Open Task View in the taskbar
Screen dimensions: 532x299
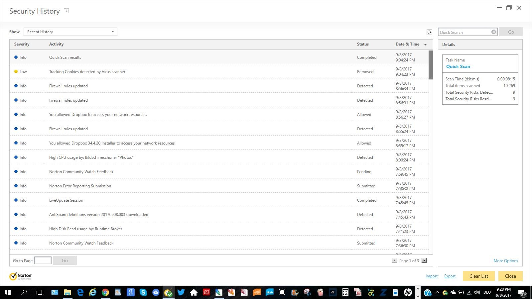click(x=40, y=292)
